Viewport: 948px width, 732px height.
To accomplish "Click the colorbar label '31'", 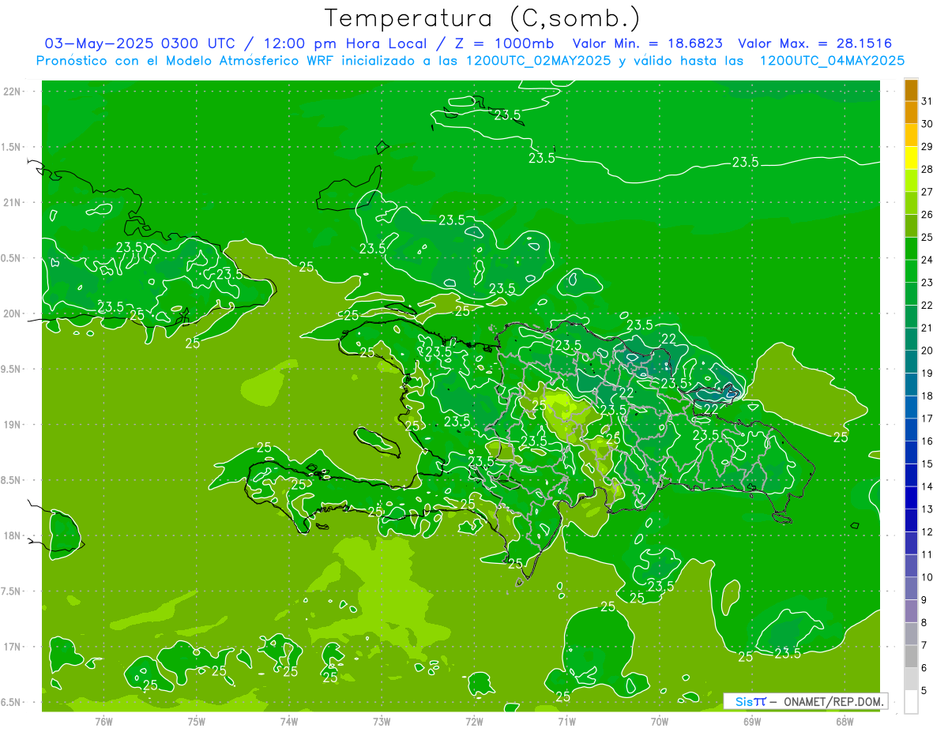I will pyautogui.click(x=927, y=101).
